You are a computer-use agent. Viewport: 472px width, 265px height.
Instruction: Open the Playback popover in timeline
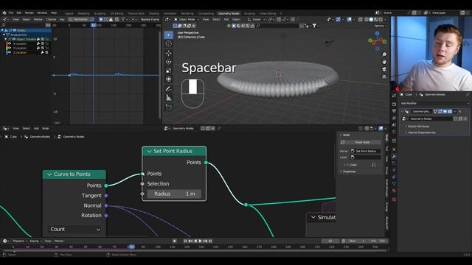(20, 241)
